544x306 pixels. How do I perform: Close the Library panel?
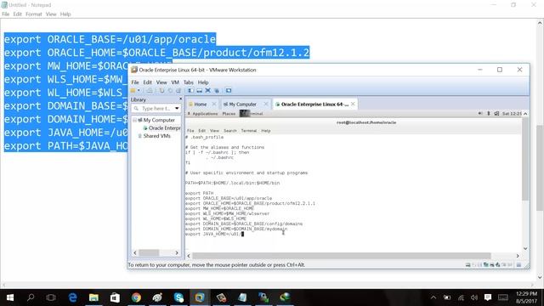[x=180, y=99]
